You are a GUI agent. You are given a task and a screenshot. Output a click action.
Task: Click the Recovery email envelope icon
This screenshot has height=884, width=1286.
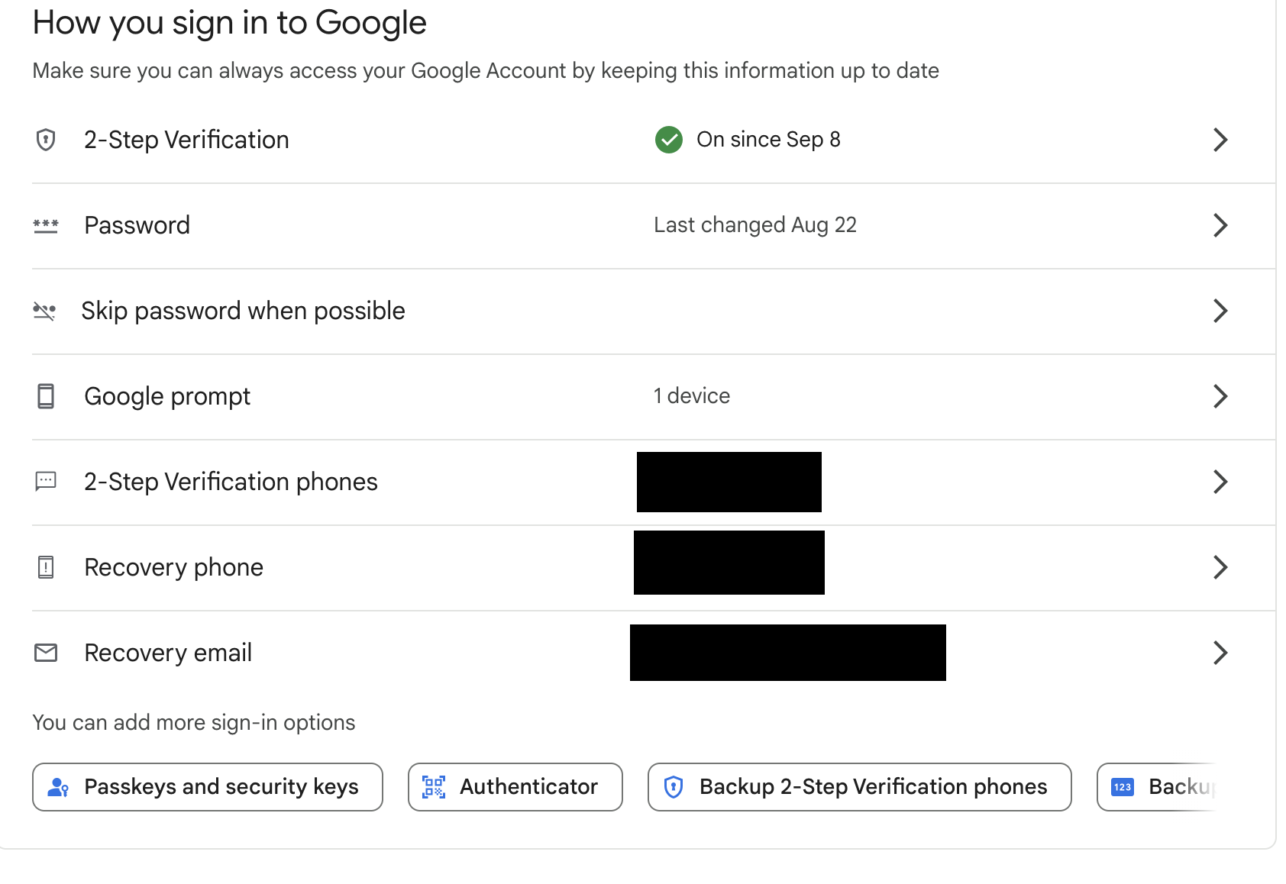46,653
